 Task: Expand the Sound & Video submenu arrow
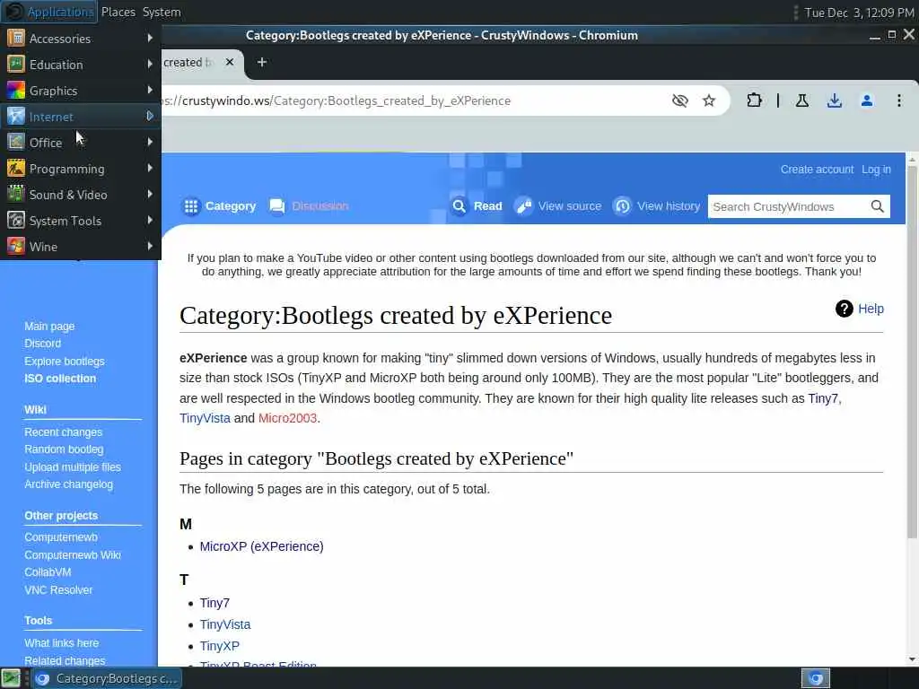(x=150, y=194)
